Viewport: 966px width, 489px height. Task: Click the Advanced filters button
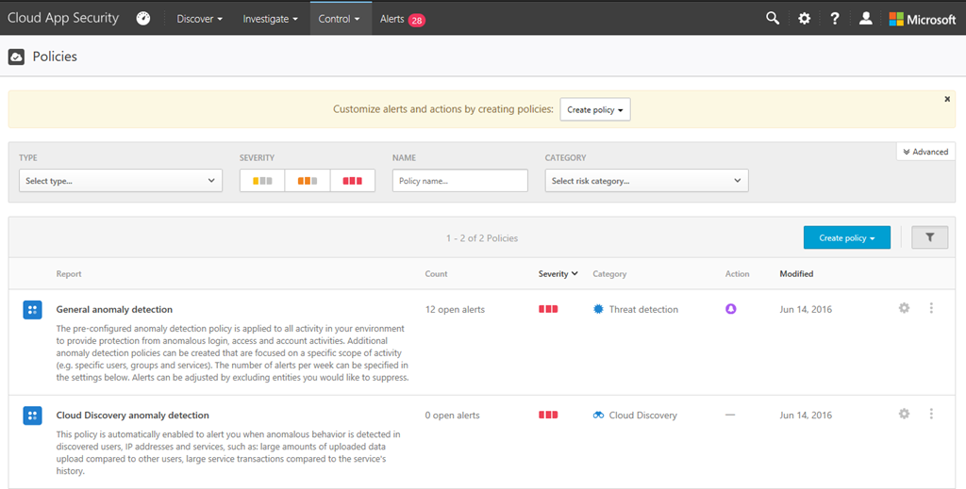pos(925,152)
